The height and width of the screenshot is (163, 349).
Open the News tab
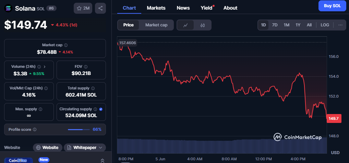pyautogui.click(x=183, y=8)
